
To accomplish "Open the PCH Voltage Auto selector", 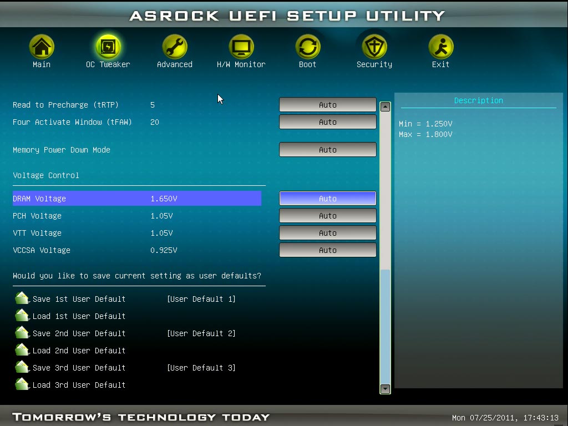I will pos(327,216).
